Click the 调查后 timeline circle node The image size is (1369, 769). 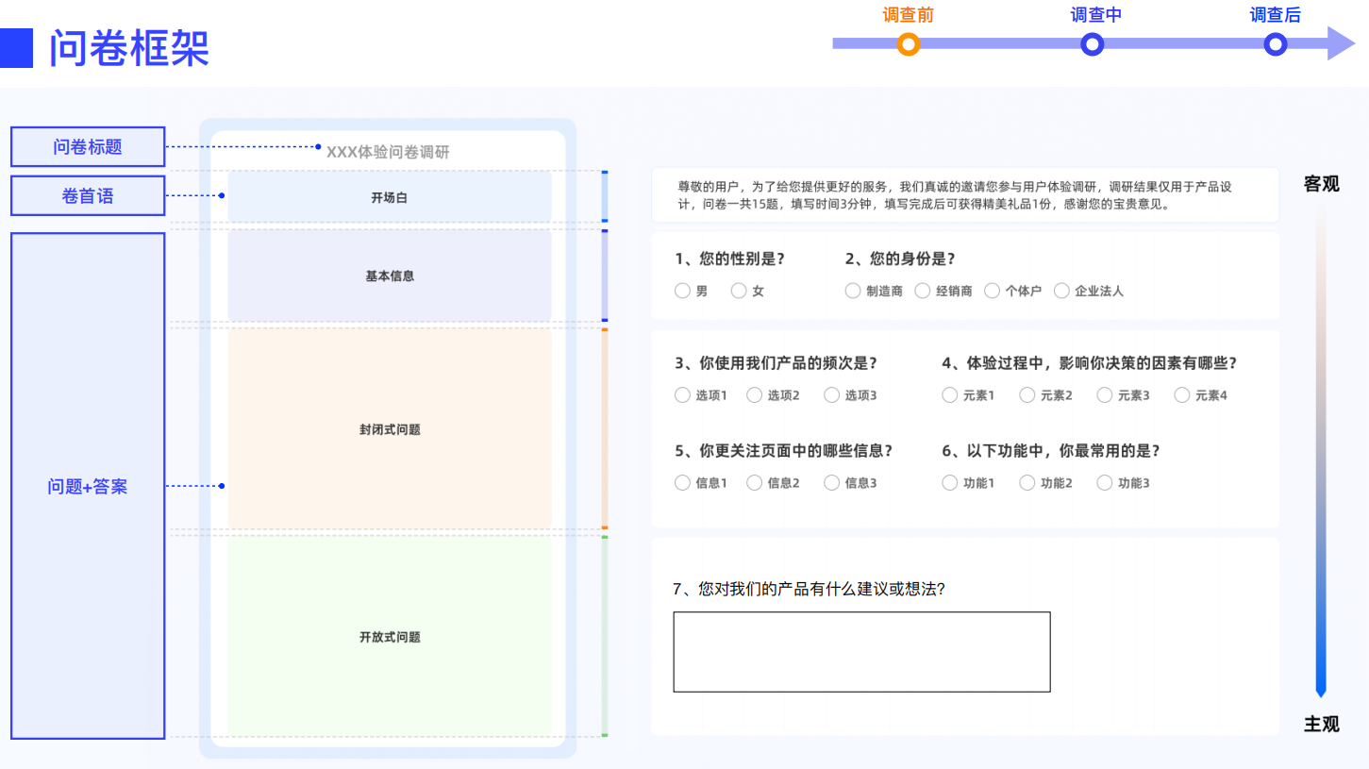pyautogui.click(x=1275, y=43)
